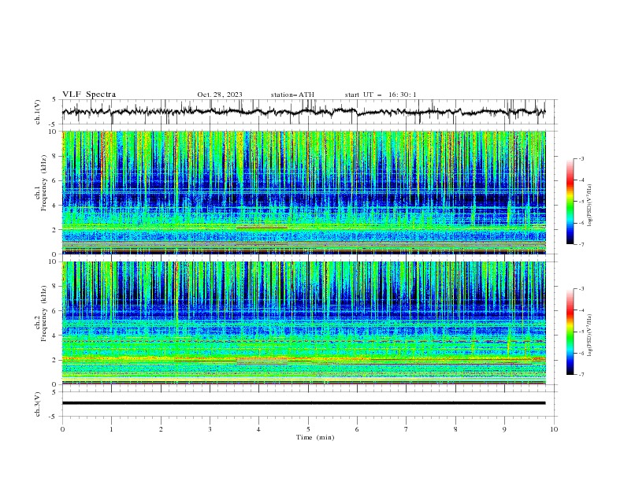Click the '-3' label on ch.2 color bar

[581, 289]
